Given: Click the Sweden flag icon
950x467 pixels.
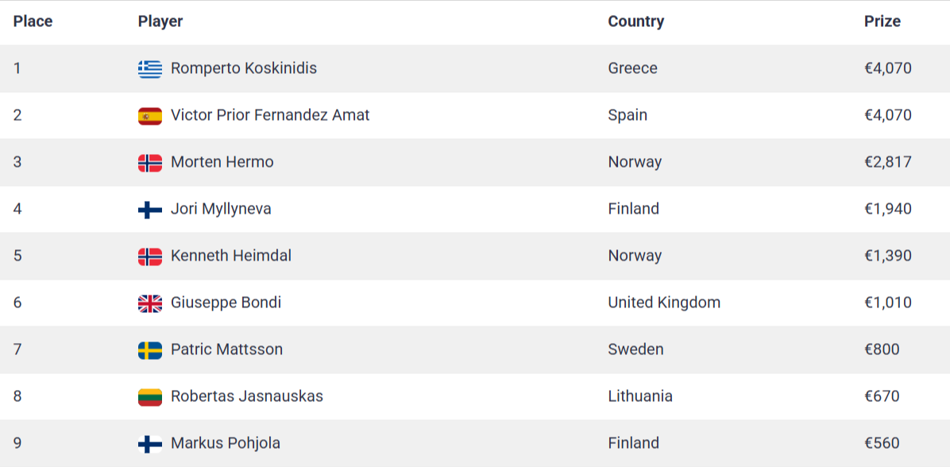Looking at the screenshot, I should click(149, 350).
